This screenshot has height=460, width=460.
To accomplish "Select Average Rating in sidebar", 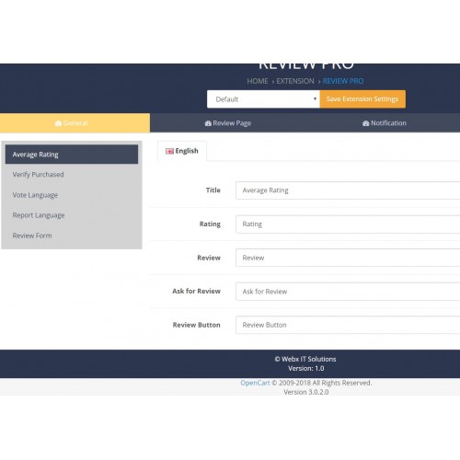I will pos(72,155).
